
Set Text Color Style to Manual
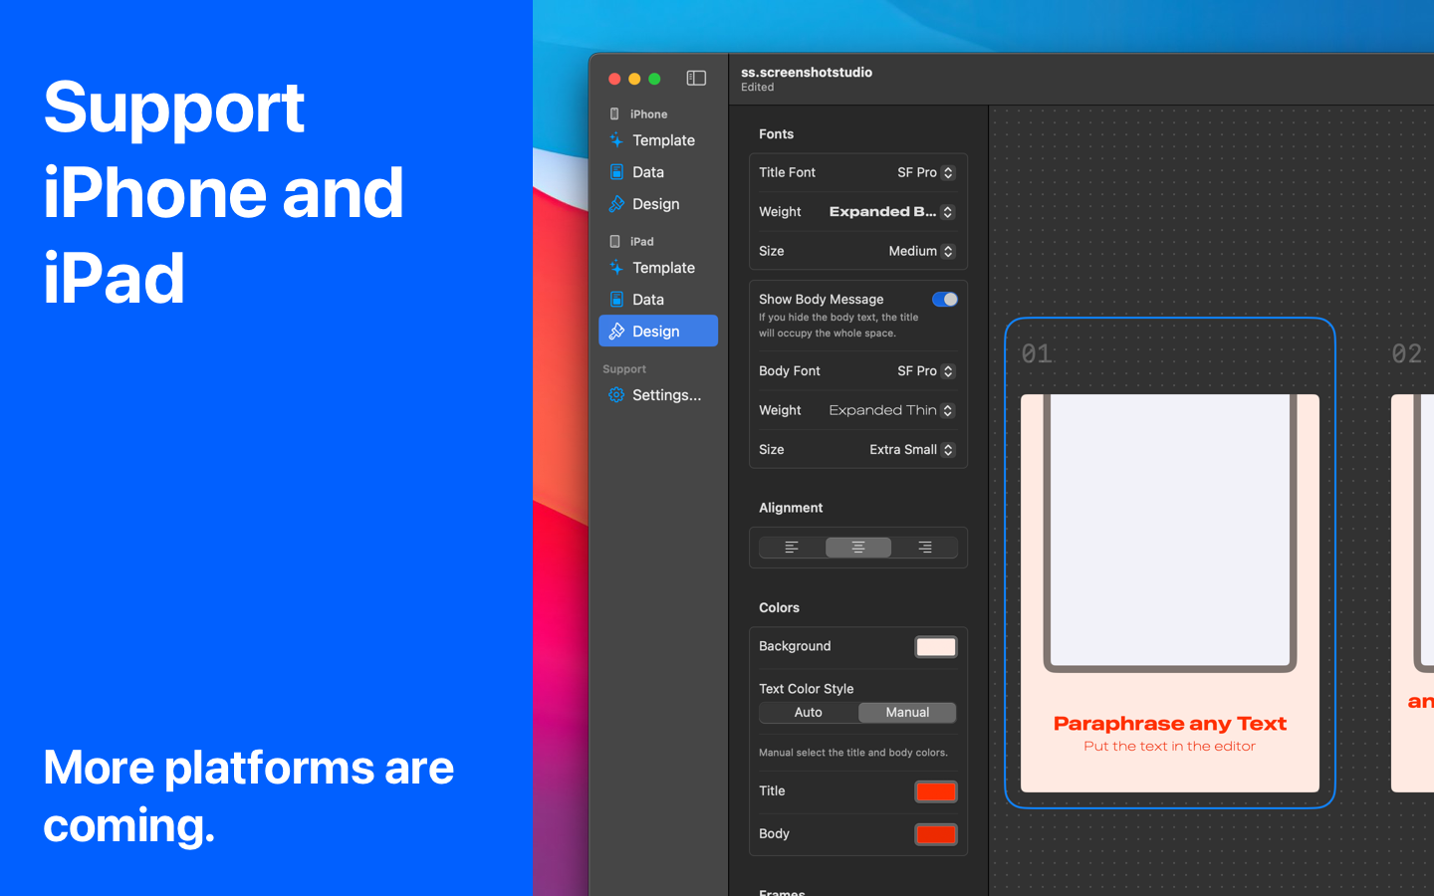point(907,713)
